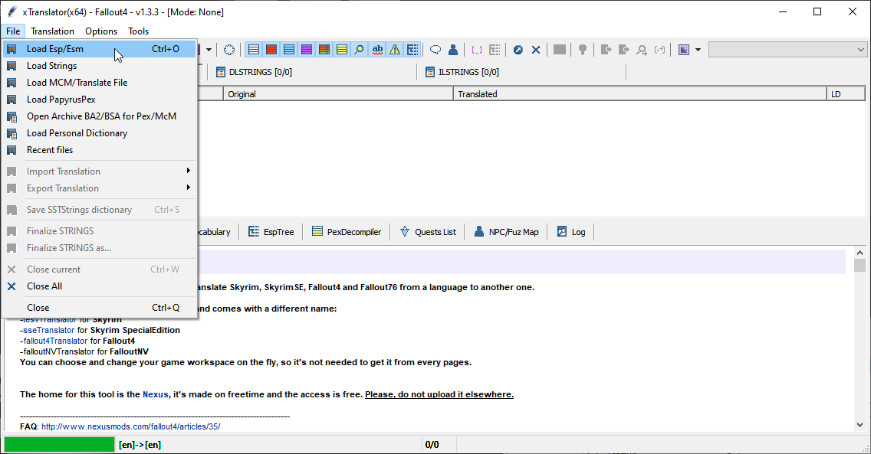Toggle spell check ab icon
This screenshot has height=454, width=871.
click(377, 50)
